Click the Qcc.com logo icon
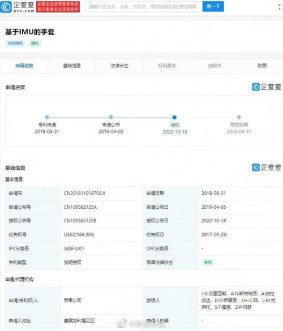This screenshot has width=283, height=331. [6, 7]
